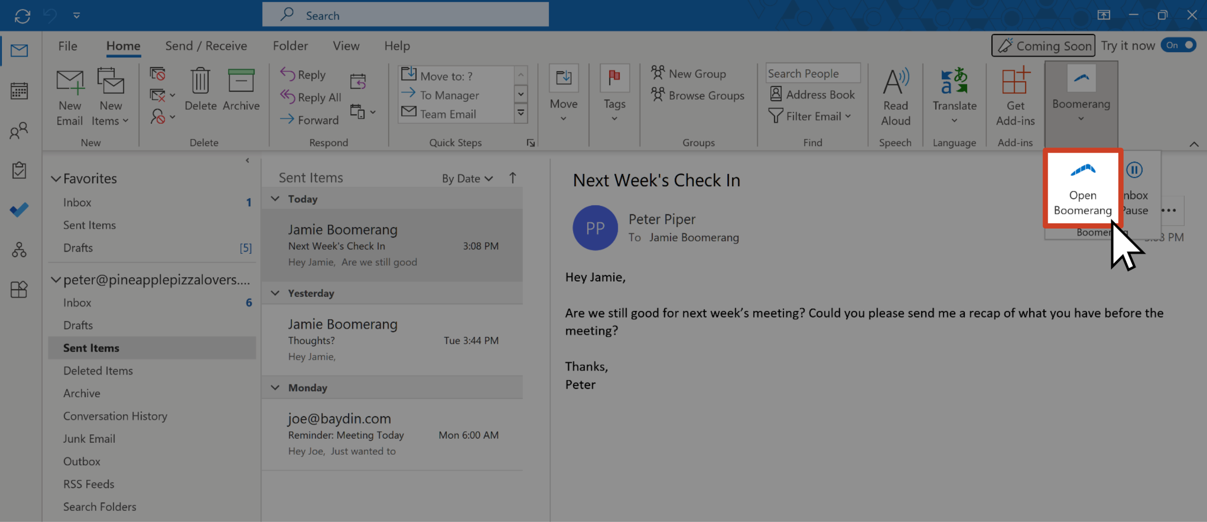This screenshot has width=1207, height=522.
Task: Reverse the sort order arrow
Action: coord(513,178)
